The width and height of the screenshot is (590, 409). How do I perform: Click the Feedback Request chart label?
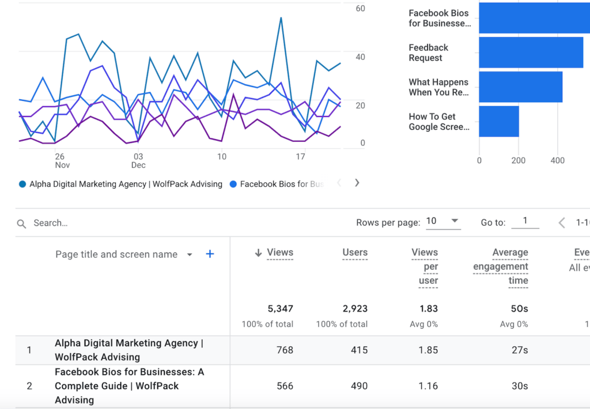click(428, 52)
